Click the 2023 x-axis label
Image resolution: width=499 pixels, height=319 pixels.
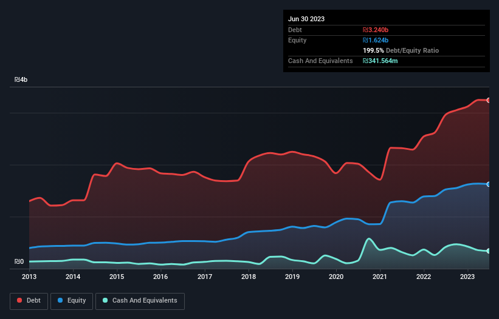[x=467, y=277]
